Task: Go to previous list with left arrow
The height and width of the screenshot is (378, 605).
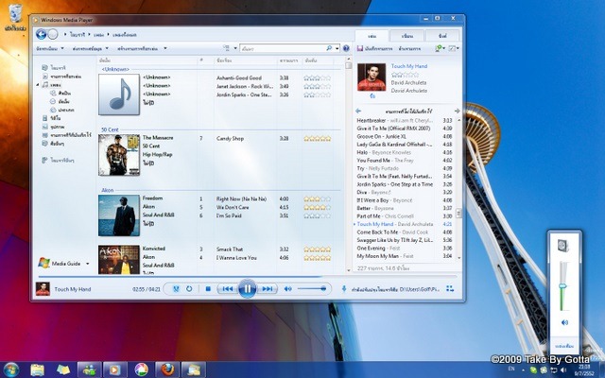Action: 358,112
